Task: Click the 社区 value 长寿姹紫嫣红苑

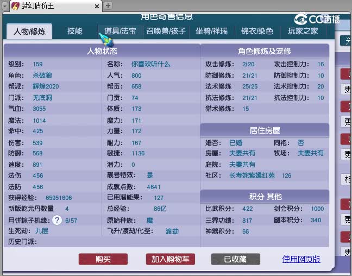Action: coord(252,175)
